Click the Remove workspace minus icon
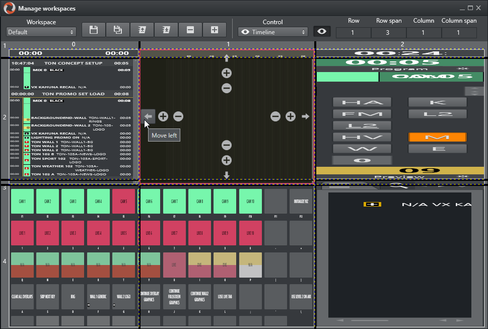 click(190, 30)
